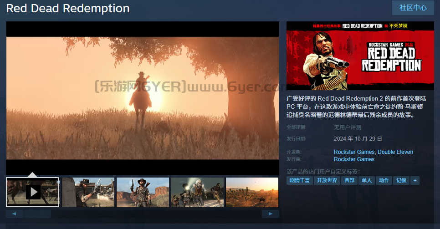The height and width of the screenshot is (229, 440).
Task: Click the left scroll arrow under thumbnails
Action: pos(14,214)
